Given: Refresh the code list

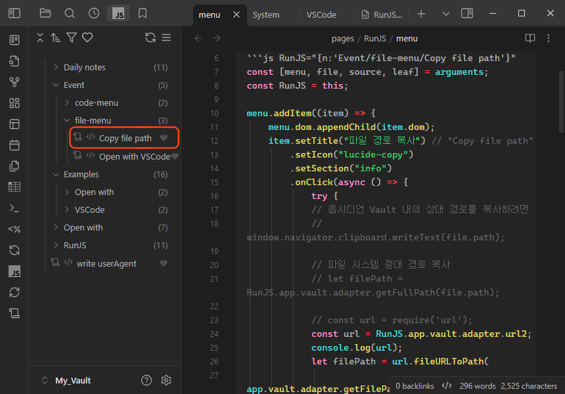Looking at the screenshot, I should pyautogui.click(x=150, y=37).
